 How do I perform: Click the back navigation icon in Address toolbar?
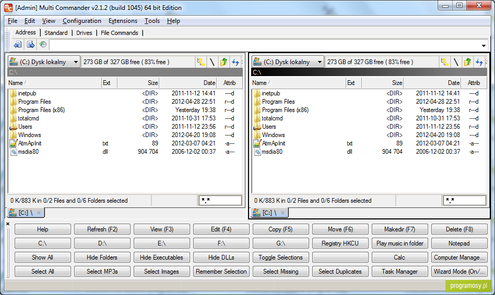[18, 44]
